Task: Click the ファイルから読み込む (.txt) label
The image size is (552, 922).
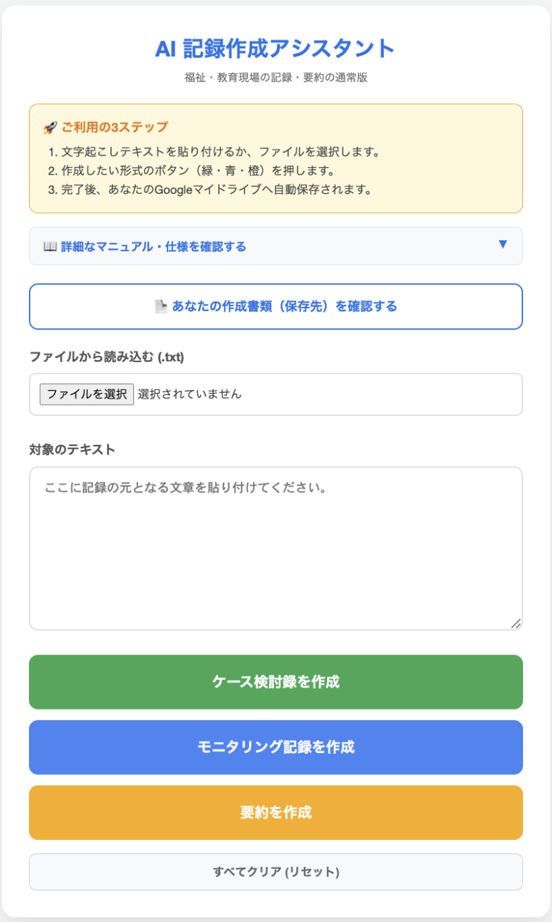Action: point(106,357)
